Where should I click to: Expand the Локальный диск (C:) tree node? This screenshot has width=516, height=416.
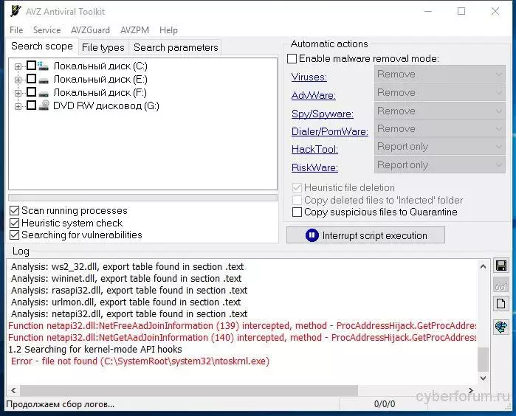point(18,66)
